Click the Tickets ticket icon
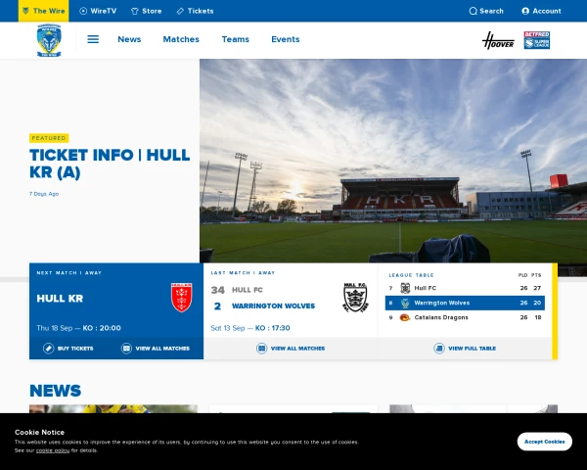Viewport: 587px width, 470px height. point(180,11)
